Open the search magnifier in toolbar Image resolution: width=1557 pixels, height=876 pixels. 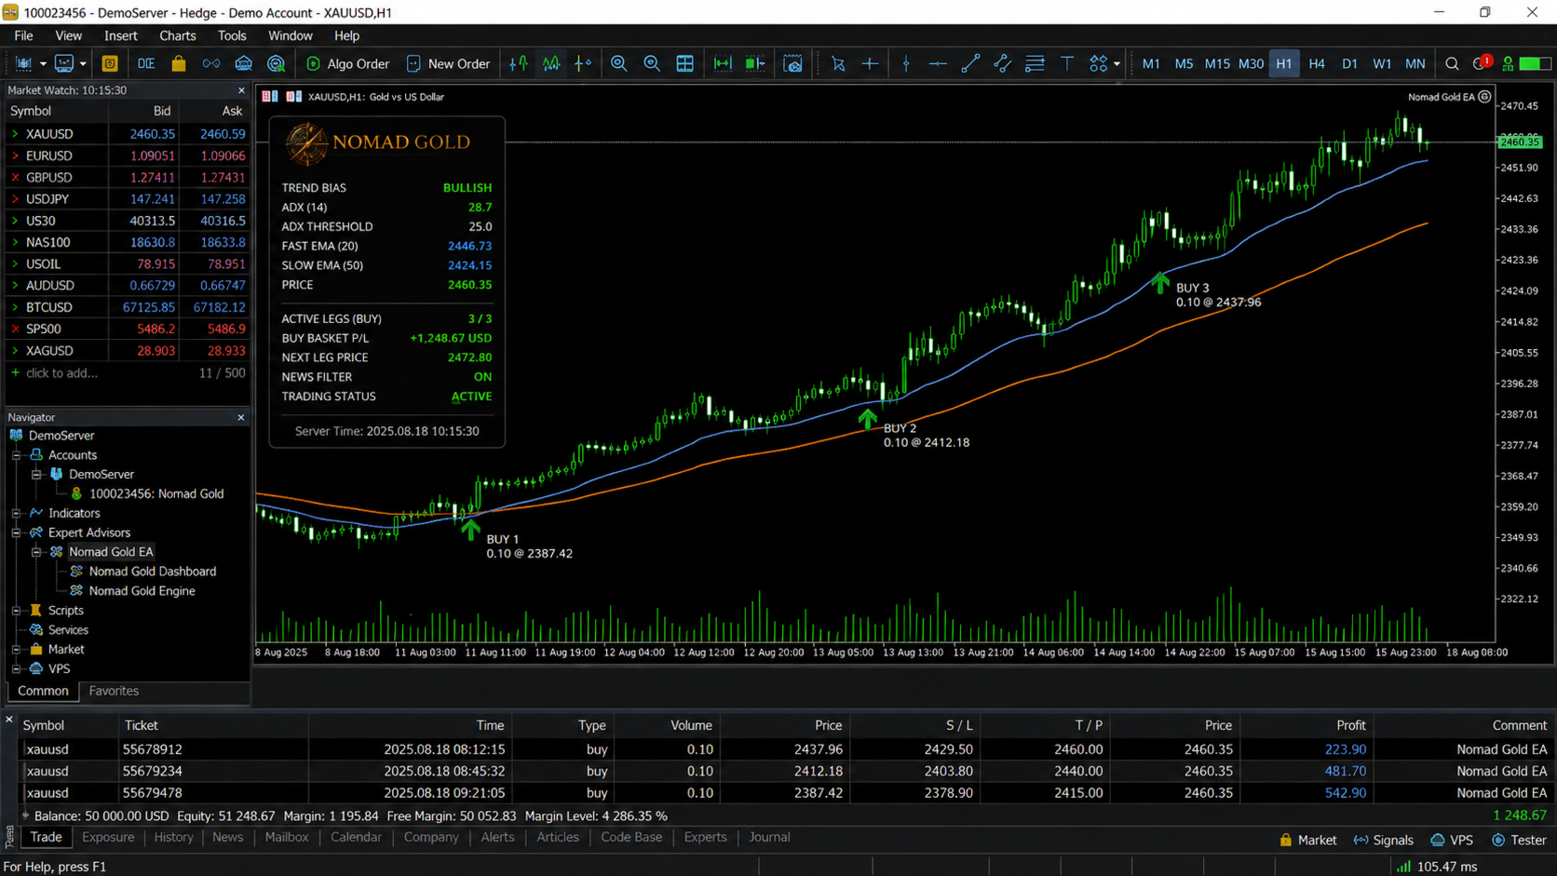1452,63
